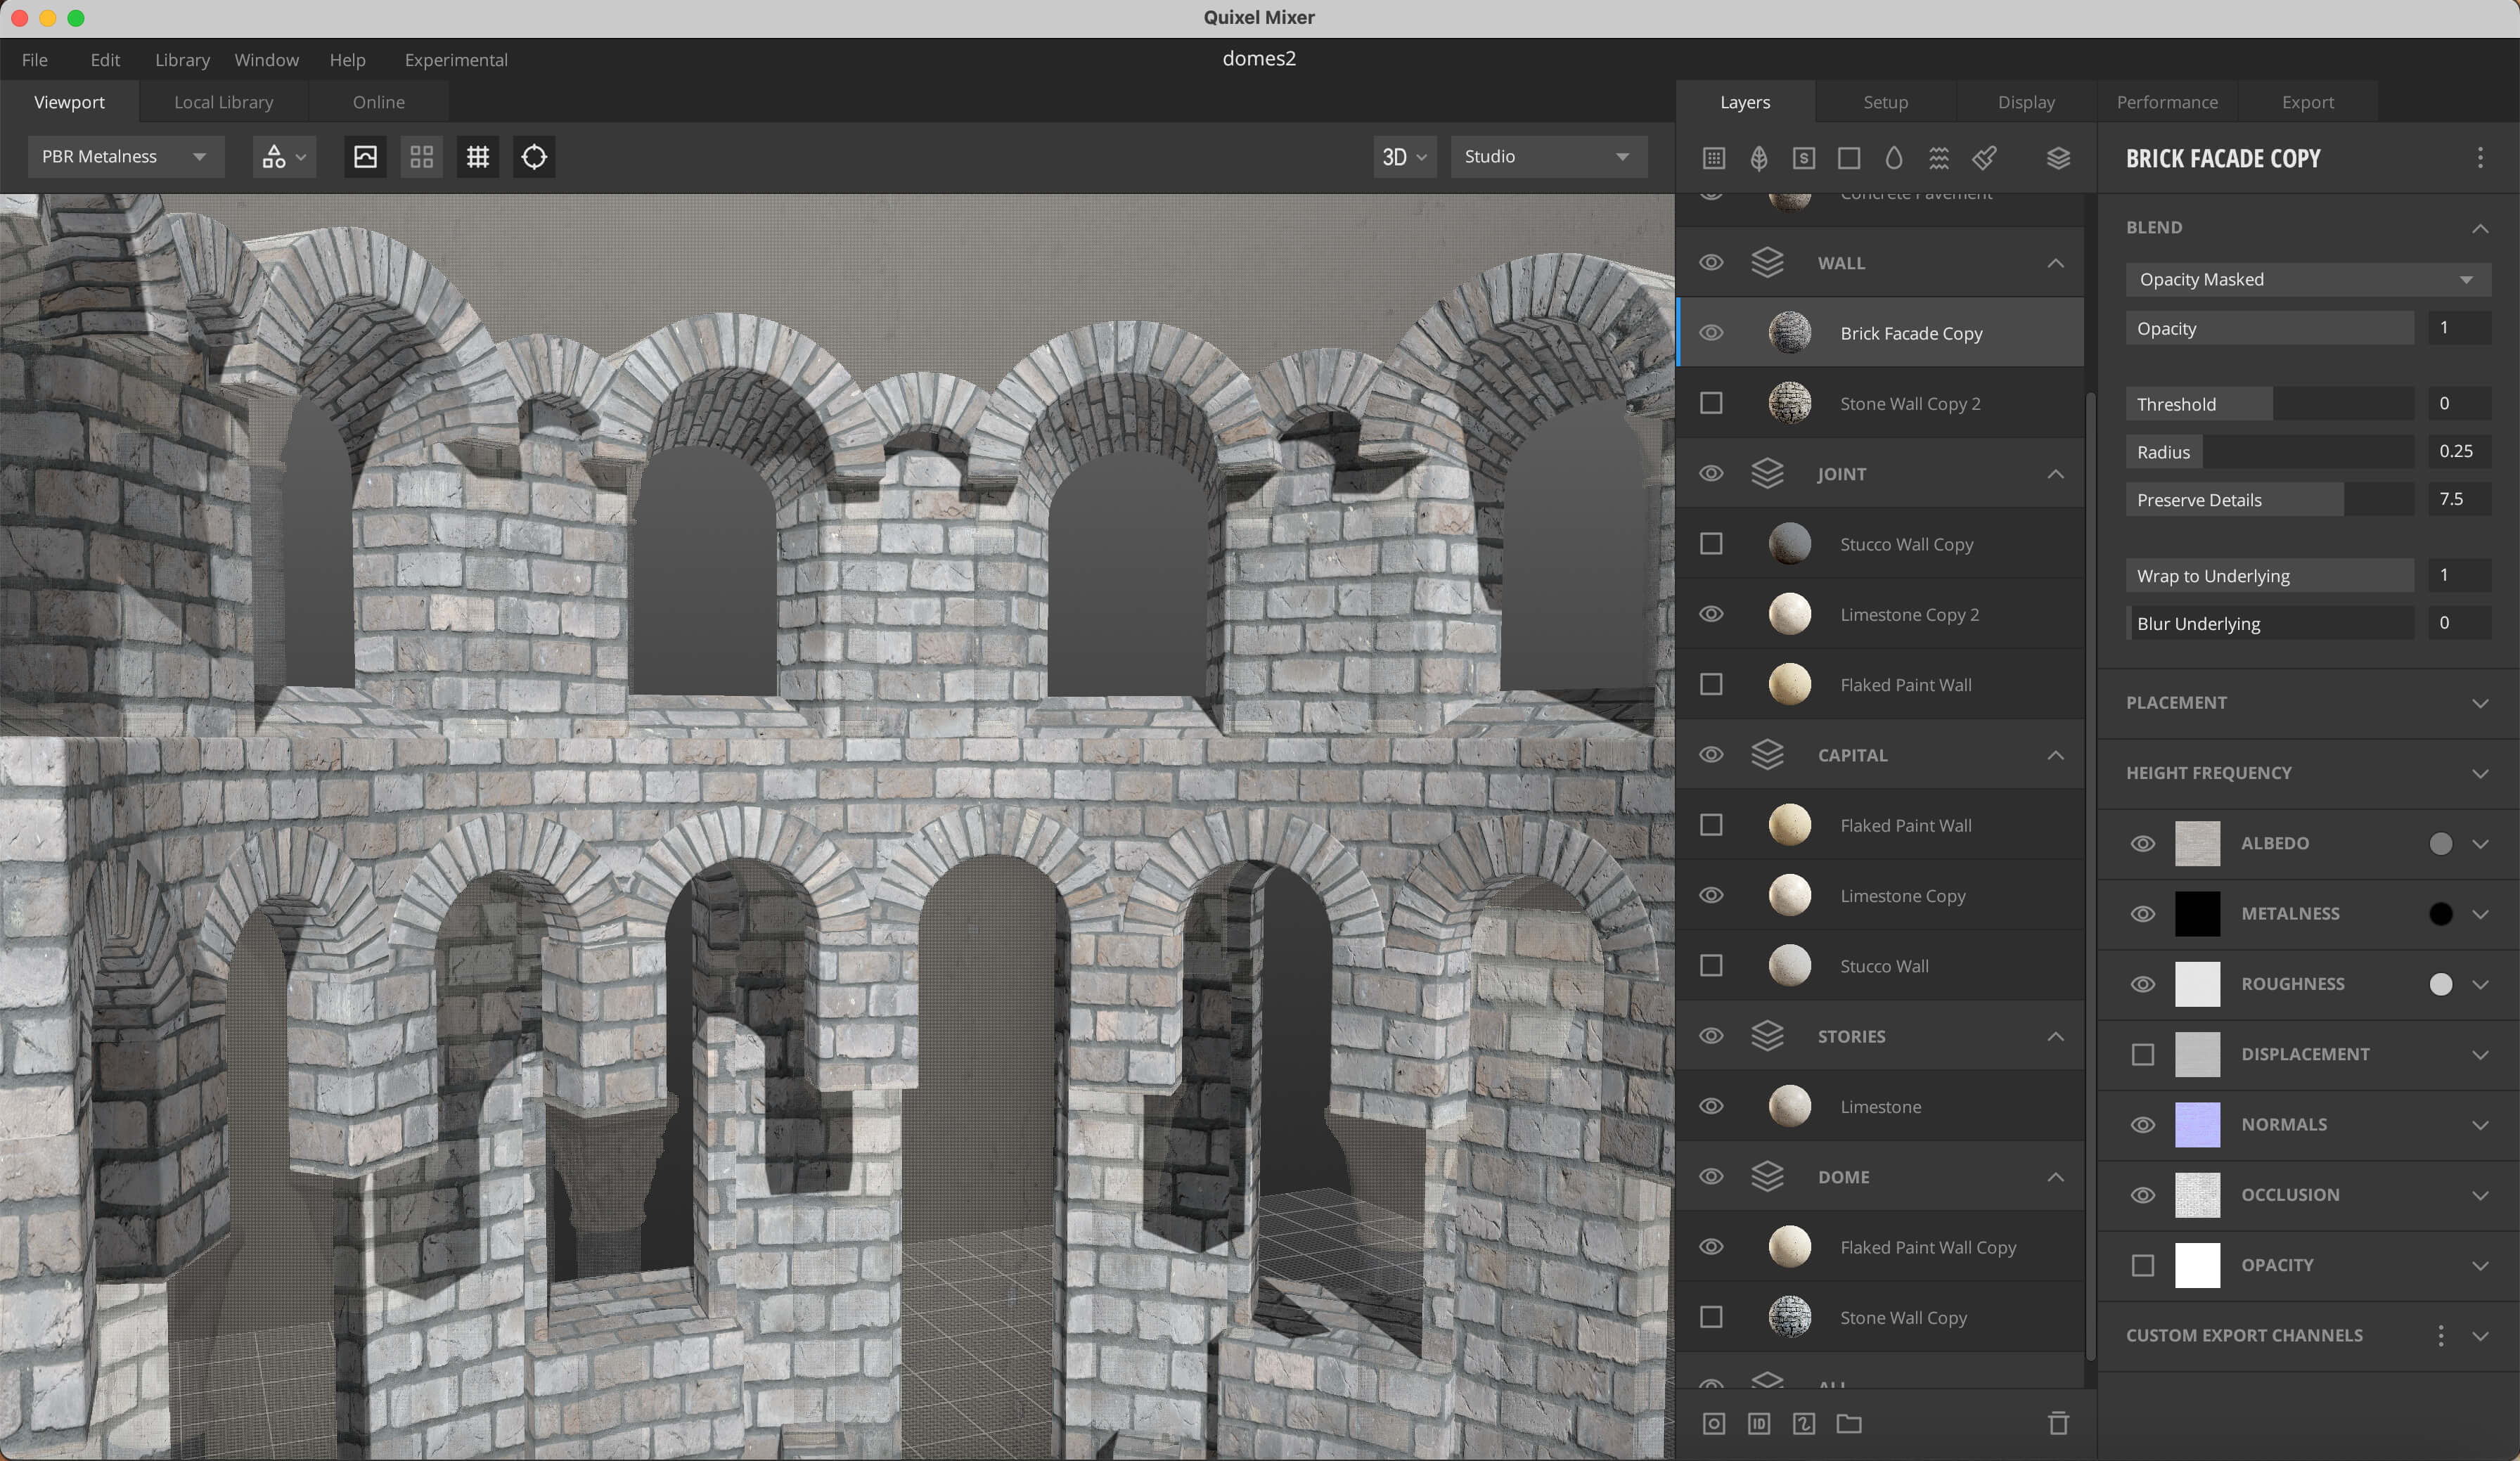Image resolution: width=2520 pixels, height=1461 pixels.
Task: Enable checkbox for Flaked Paint Wall layer
Action: point(1711,683)
